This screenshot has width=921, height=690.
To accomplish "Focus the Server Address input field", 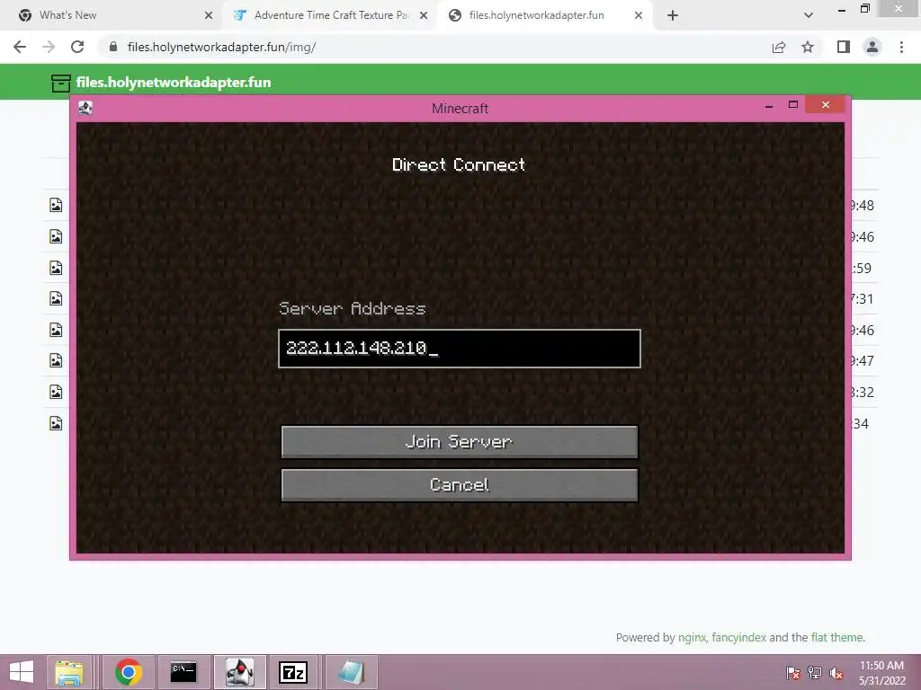I will [460, 349].
